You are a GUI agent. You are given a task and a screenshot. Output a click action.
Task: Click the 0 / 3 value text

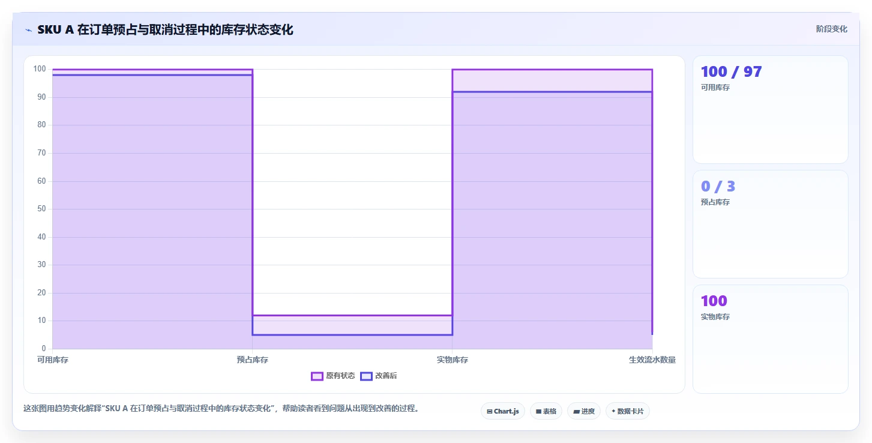718,187
